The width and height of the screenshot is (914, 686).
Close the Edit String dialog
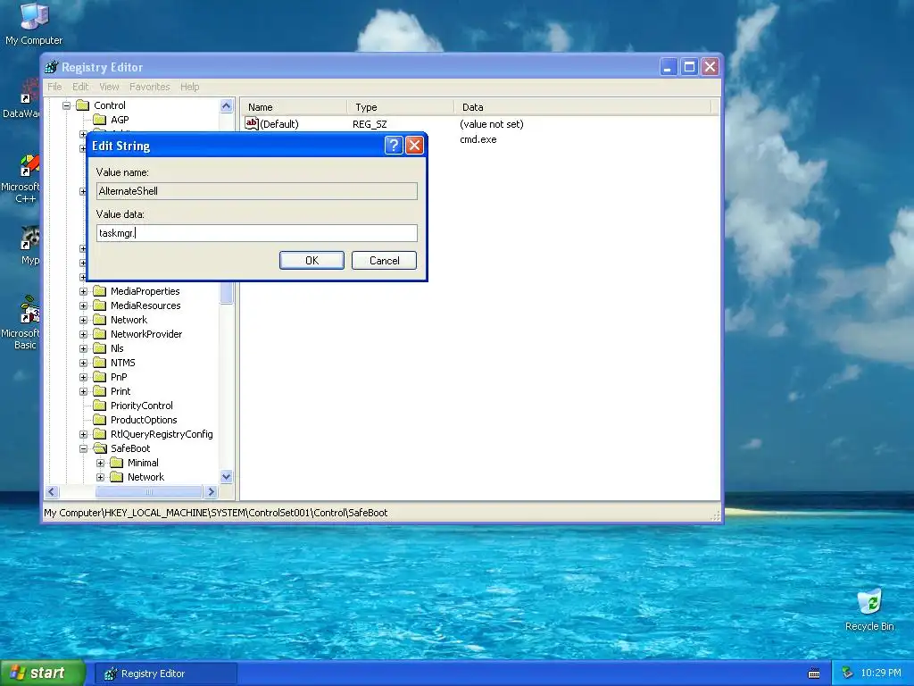pyautogui.click(x=414, y=145)
